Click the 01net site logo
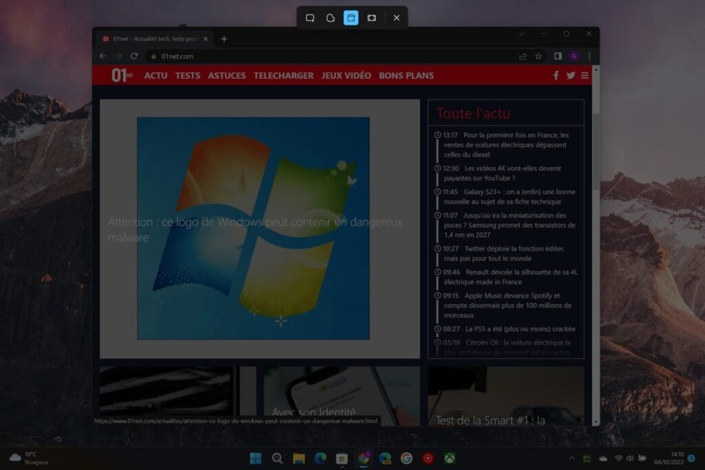 click(x=122, y=76)
